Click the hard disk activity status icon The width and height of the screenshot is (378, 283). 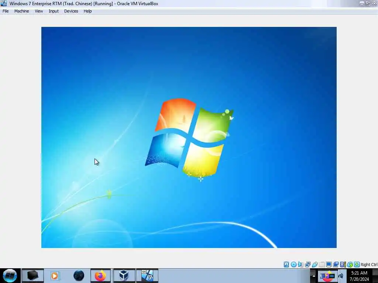[x=286, y=265]
